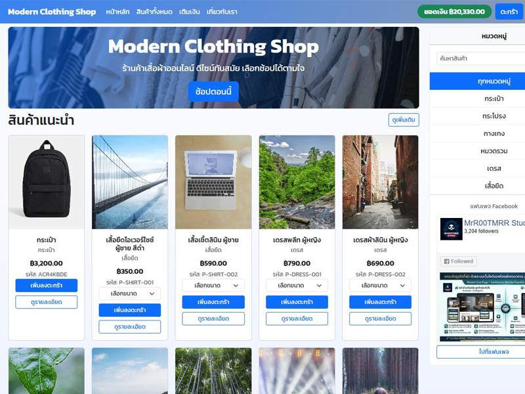This screenshot has height=394, width=525.
Task: Open the laptop product image
Action: pos(213,183)
